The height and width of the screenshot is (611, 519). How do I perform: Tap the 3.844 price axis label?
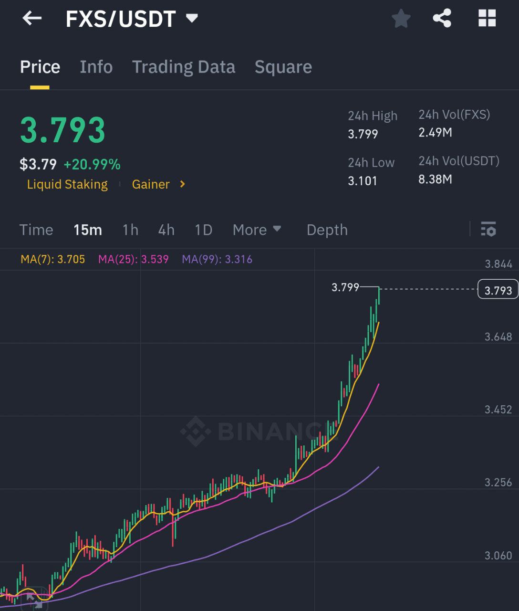pyautogui.click(x=498, y=264)
